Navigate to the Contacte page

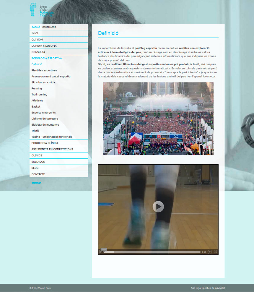point(38,174)
